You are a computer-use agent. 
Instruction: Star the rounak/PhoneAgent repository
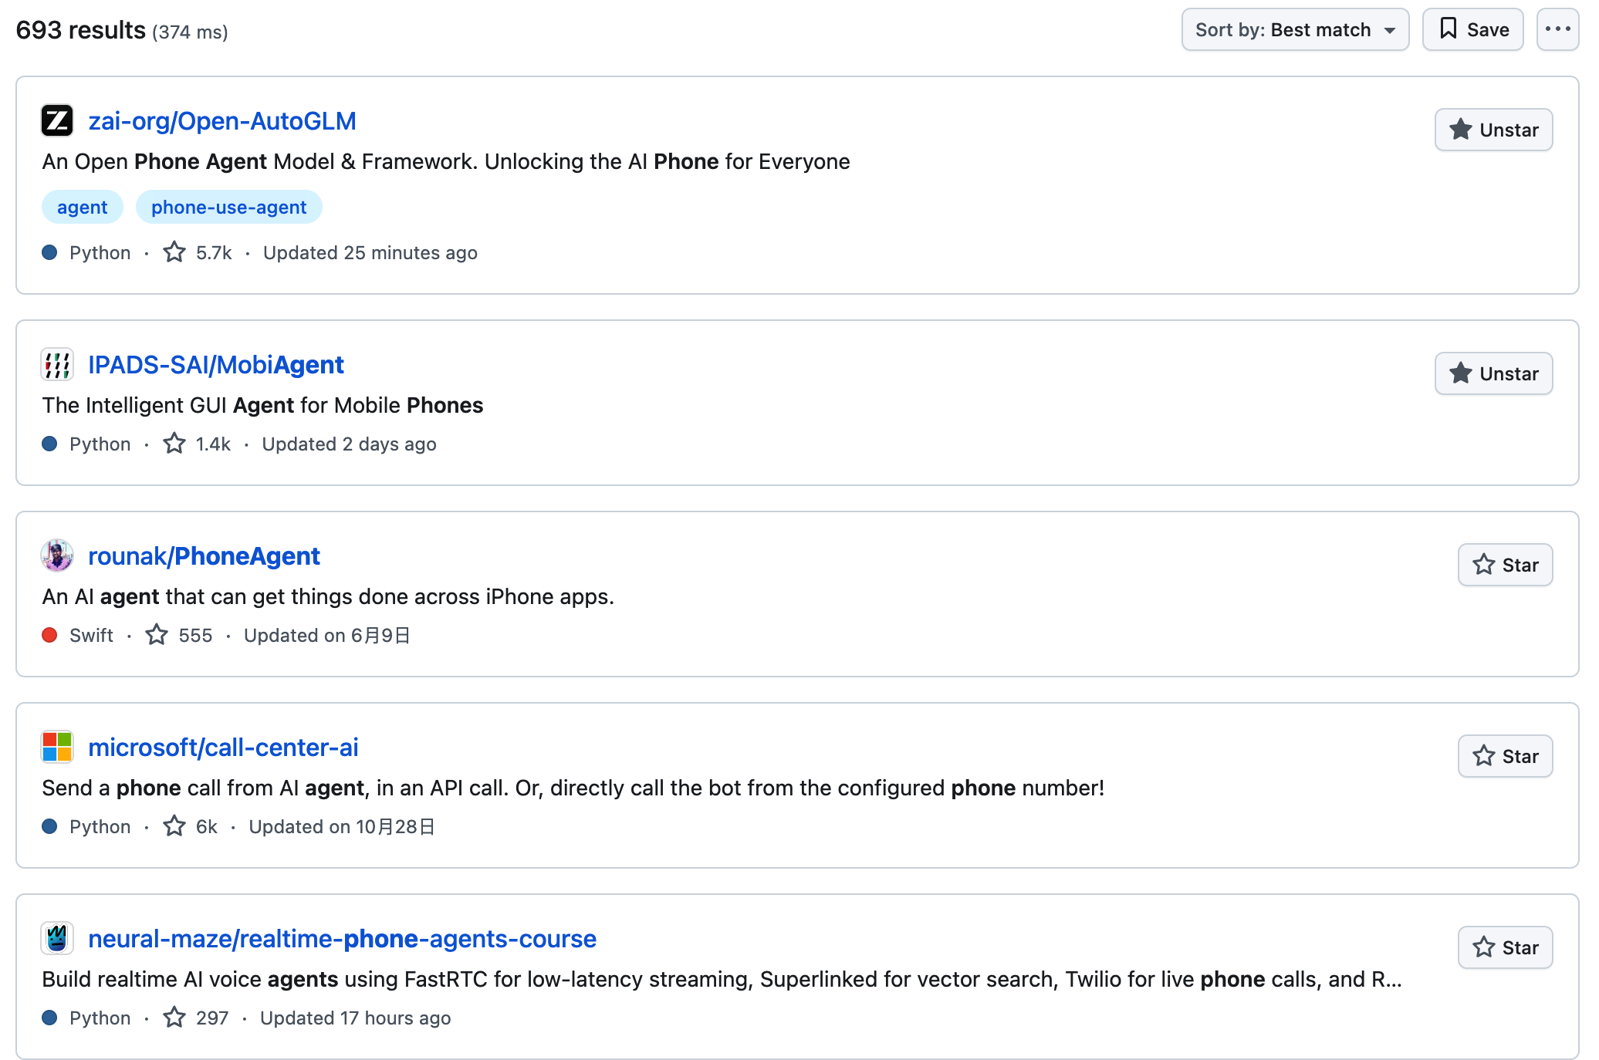(x=1504, y=565)
